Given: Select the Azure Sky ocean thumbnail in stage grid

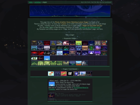Looking at the screenshot, I should click(x=47, y=58).
